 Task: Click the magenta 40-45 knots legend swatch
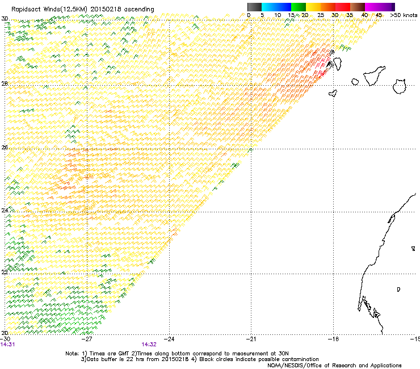(373, 7)
